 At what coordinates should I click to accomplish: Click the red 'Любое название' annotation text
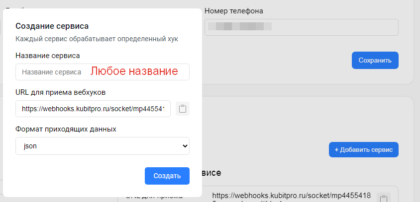click(134, 71)
